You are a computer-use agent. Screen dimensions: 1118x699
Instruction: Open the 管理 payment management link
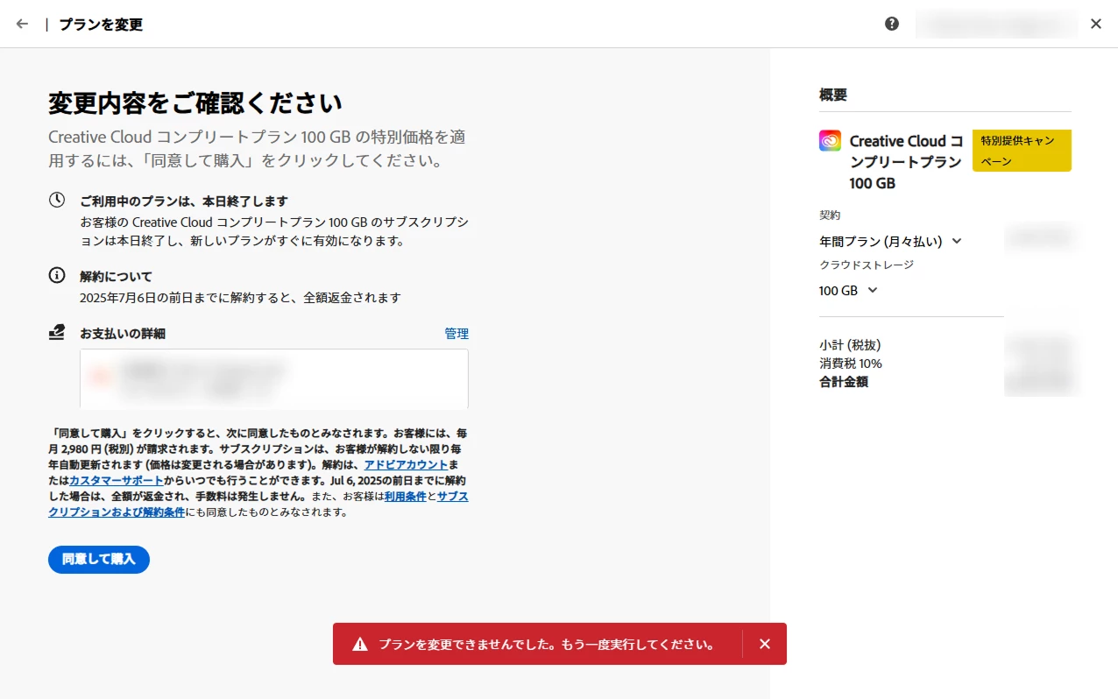(456, 334)
